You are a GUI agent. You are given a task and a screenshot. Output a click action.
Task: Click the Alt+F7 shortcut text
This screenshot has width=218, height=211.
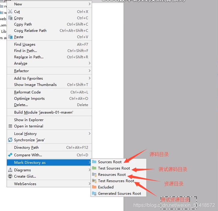point(82,44)
